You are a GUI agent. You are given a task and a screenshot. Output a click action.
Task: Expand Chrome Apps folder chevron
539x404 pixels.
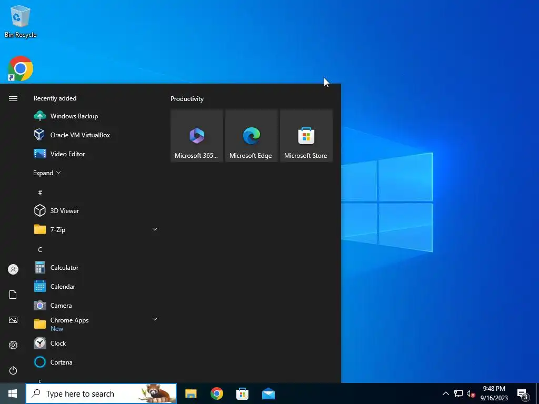click(x=155, y=319)
